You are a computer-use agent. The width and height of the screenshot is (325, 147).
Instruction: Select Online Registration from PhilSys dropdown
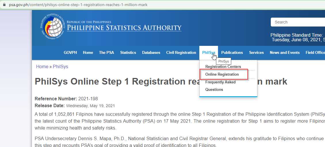222,74
